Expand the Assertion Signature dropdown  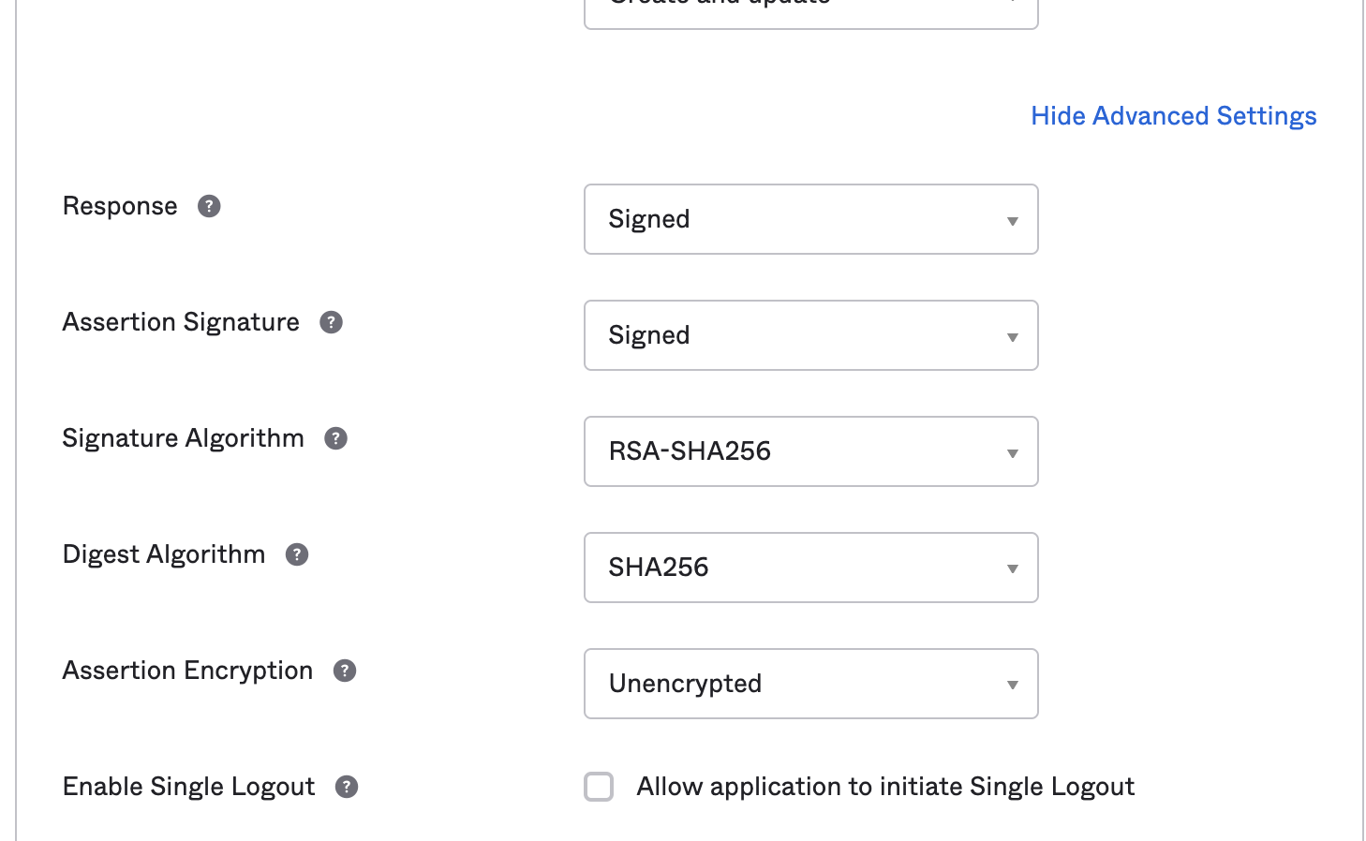810,335
